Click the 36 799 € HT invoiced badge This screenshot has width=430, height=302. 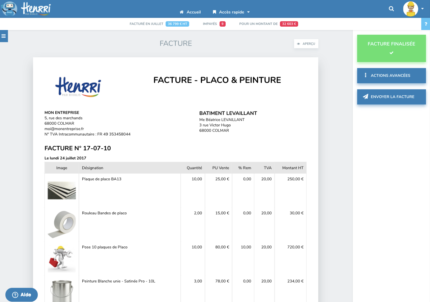(177, 24)
